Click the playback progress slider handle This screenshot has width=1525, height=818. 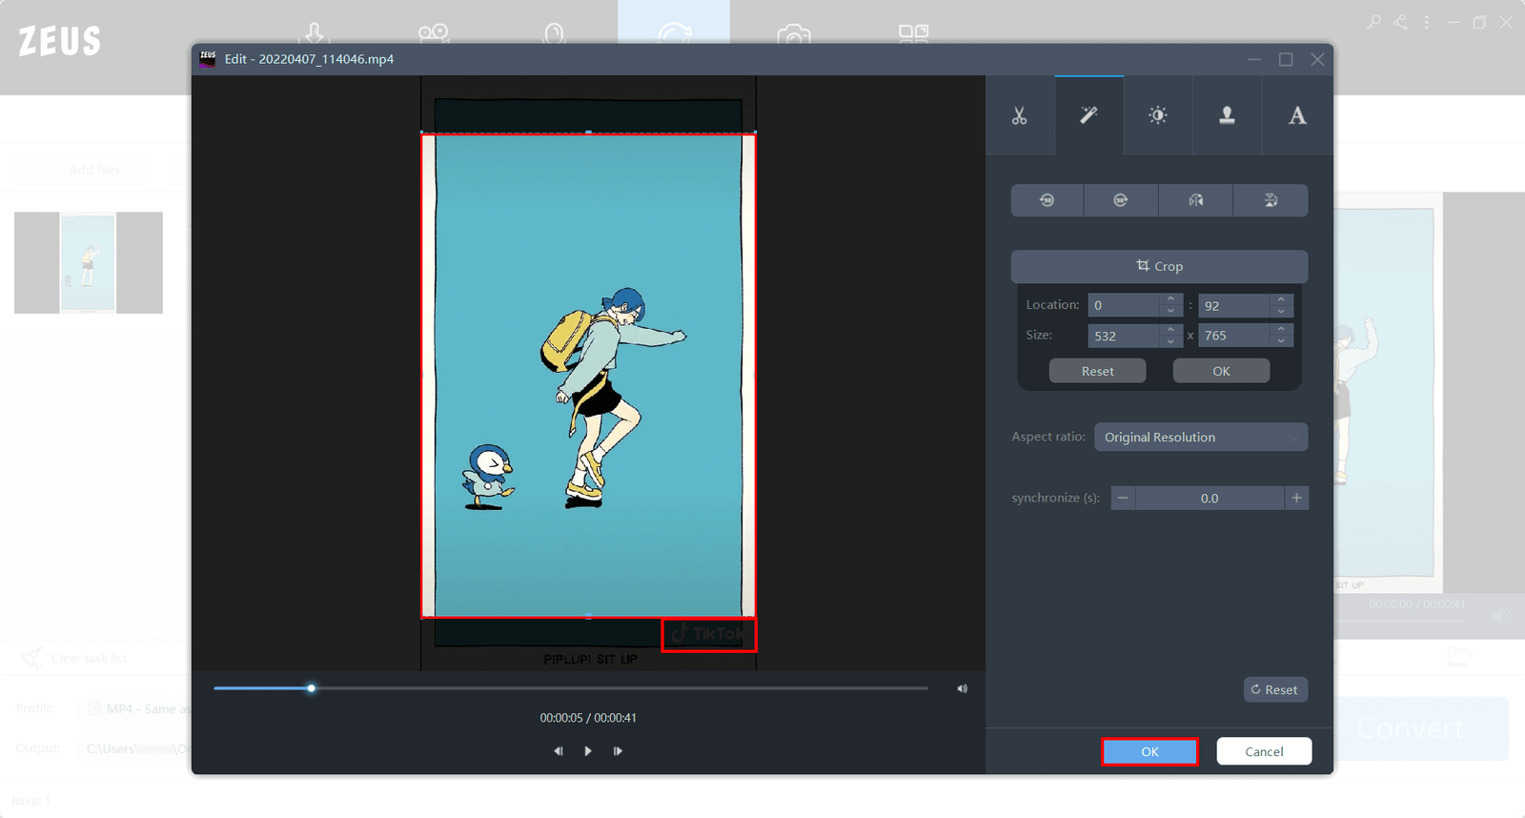pos(311,687)
